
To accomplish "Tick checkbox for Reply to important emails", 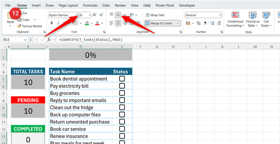I will click(122, 100).
